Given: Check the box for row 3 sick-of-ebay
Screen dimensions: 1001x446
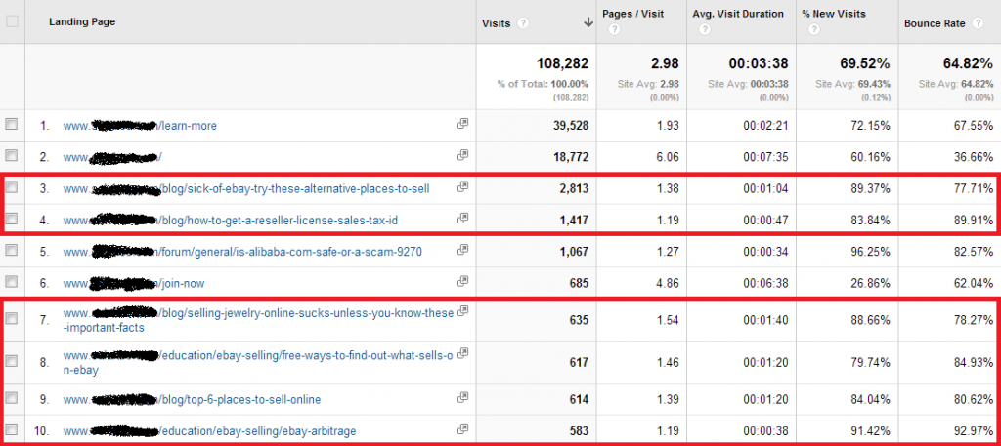Looking at the screenshot, I should point(12,188).
